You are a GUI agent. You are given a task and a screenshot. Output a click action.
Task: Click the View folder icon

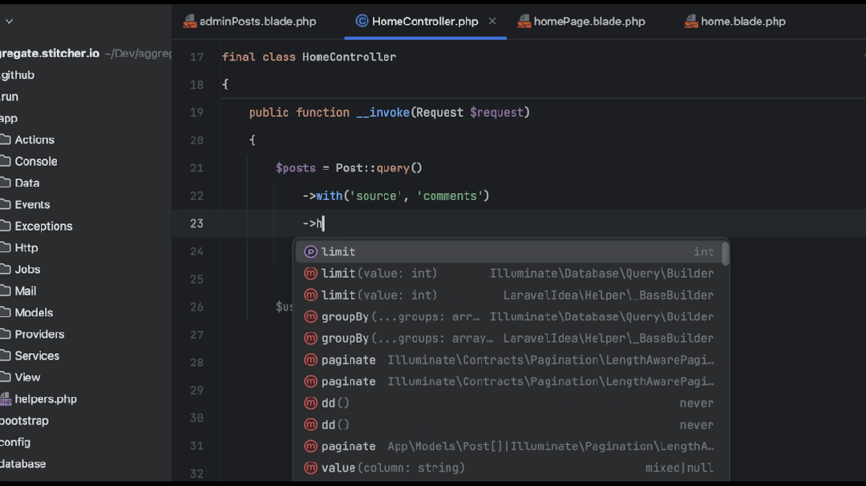click(x=6, y=377)
